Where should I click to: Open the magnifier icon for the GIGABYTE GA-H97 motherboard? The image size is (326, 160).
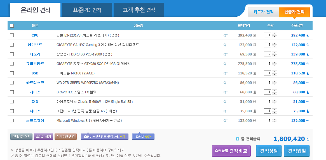pyautogui.click(x=225, y=45)
